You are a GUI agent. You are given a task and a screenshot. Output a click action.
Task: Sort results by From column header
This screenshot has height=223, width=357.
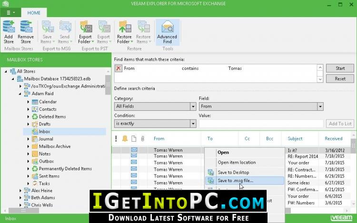tap(159, 139)
